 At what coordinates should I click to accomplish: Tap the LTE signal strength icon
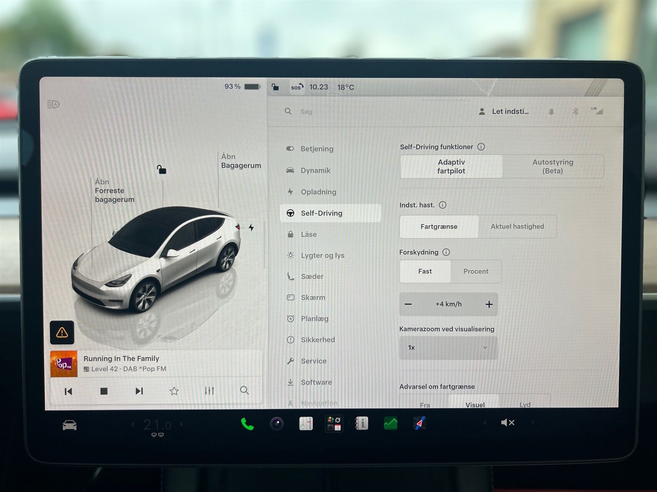pos(597,111)
